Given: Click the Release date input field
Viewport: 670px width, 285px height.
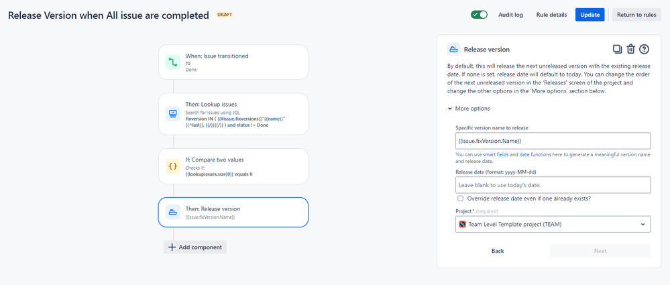Looking at the screenshot, I should pos(553,184).
